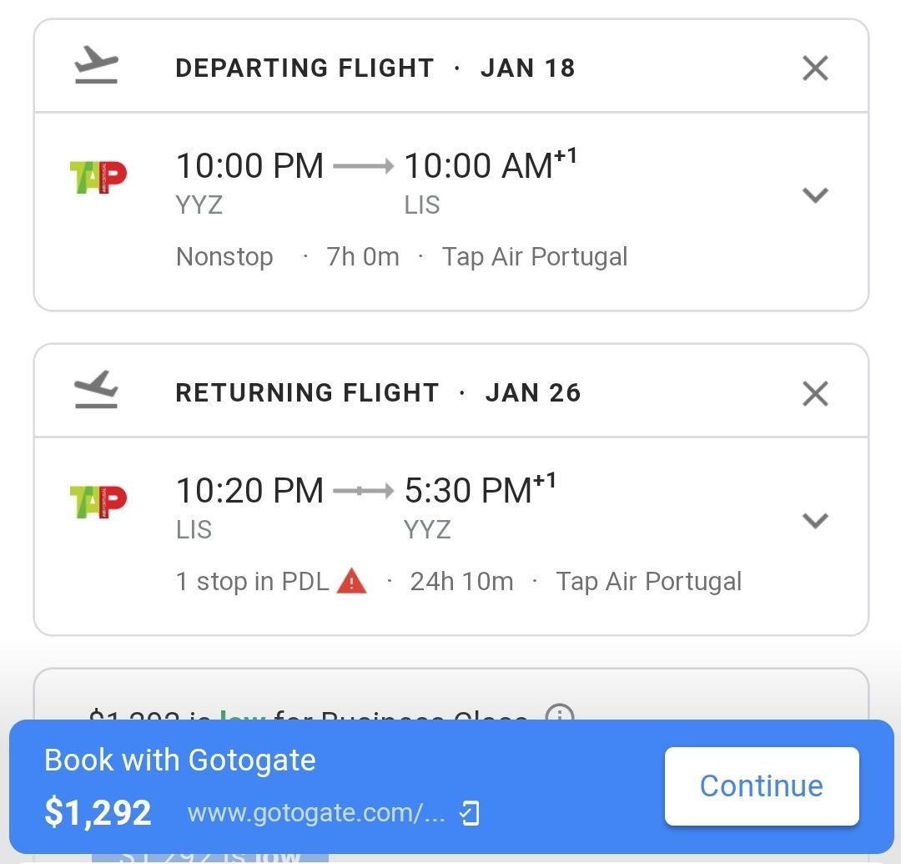
Task: Click the takeoff plane icon for departing flight
Action: (96, 67)
